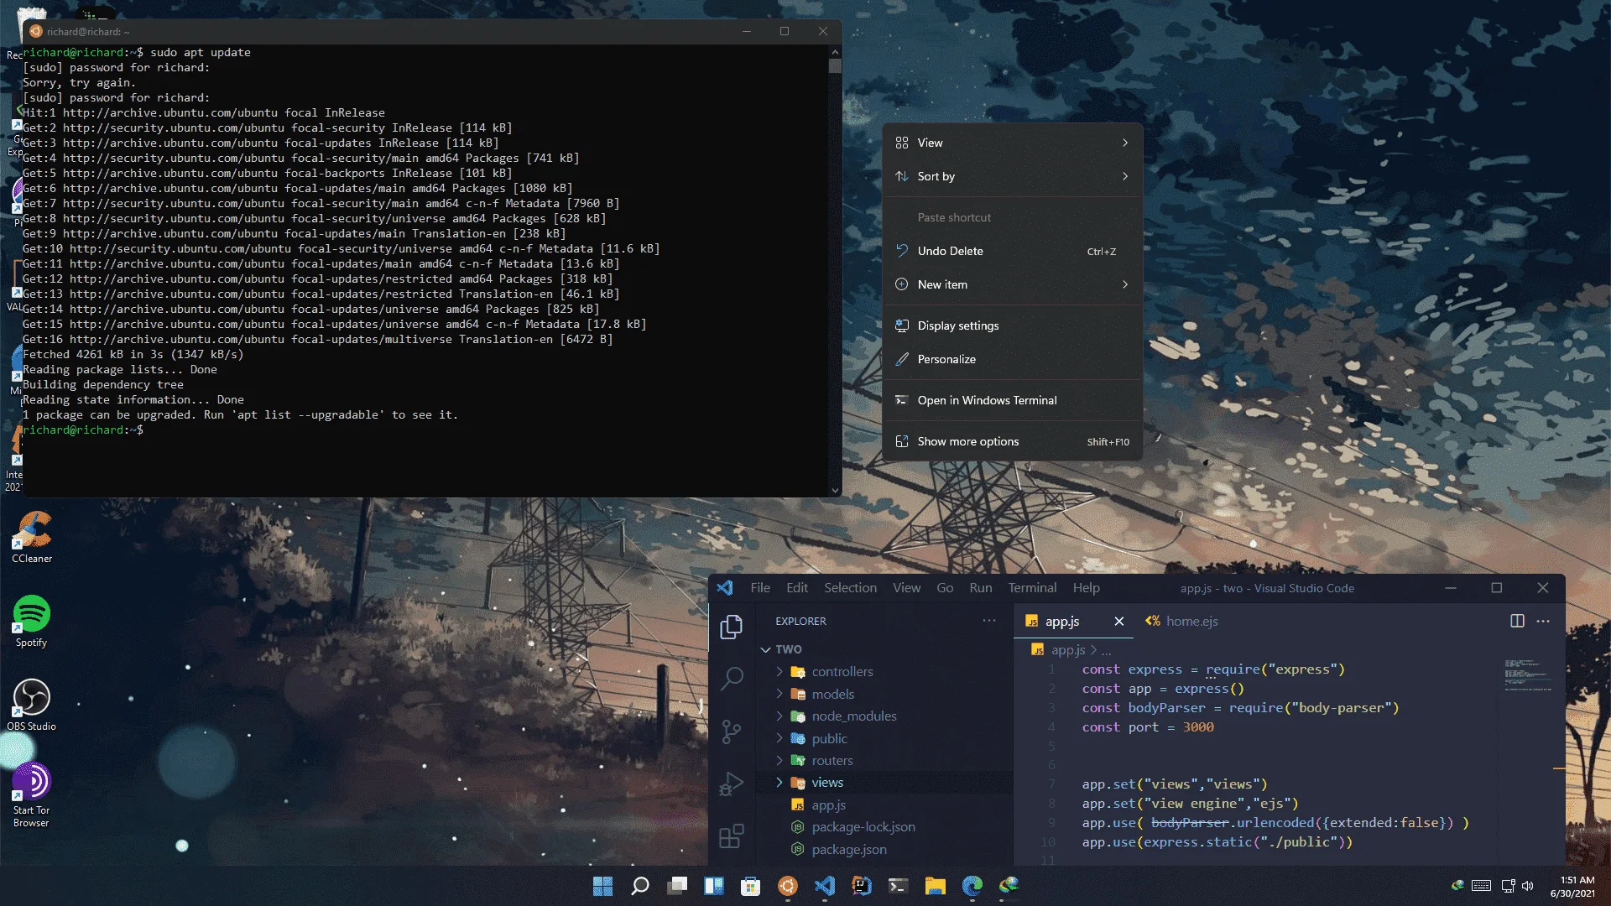Open the Selection menu in VS Code
This screenshot has width=1611, height=906.
[850, 588]
